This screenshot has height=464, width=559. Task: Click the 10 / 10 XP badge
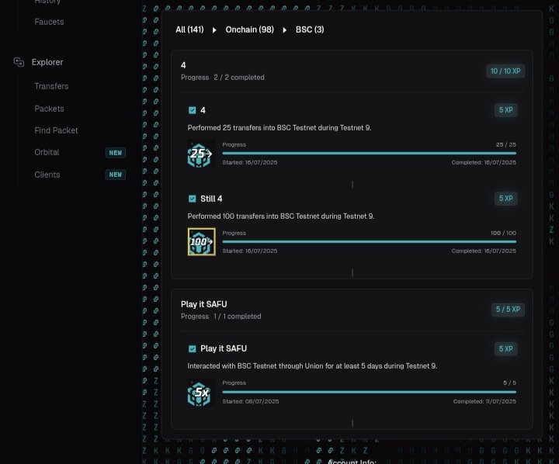coord(505,71)
